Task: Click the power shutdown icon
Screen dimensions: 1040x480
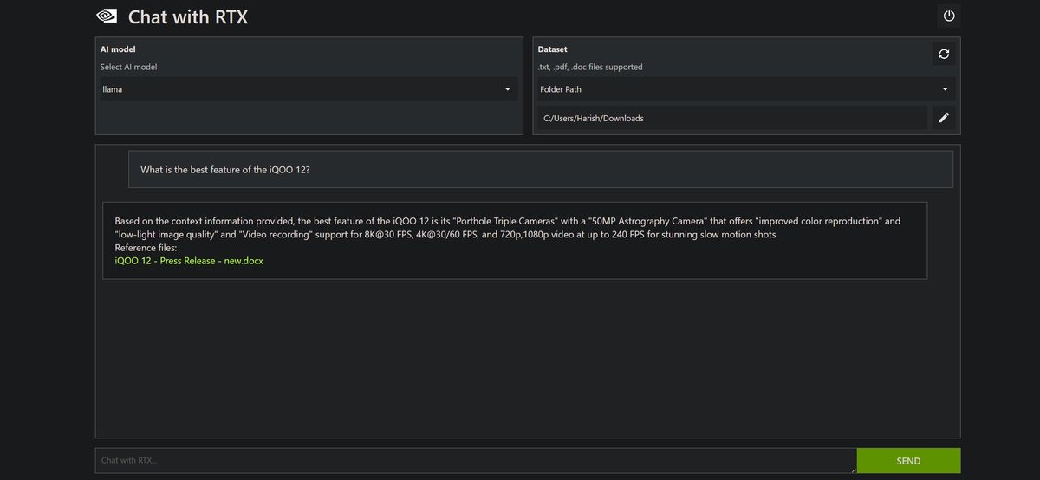Action: [949, 16]
